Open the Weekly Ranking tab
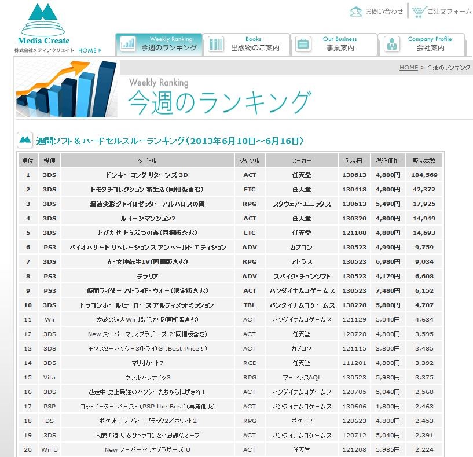Image resolution: width=473 pixels, height=457 pixels. pyautogui.click(x=159, y=44)
